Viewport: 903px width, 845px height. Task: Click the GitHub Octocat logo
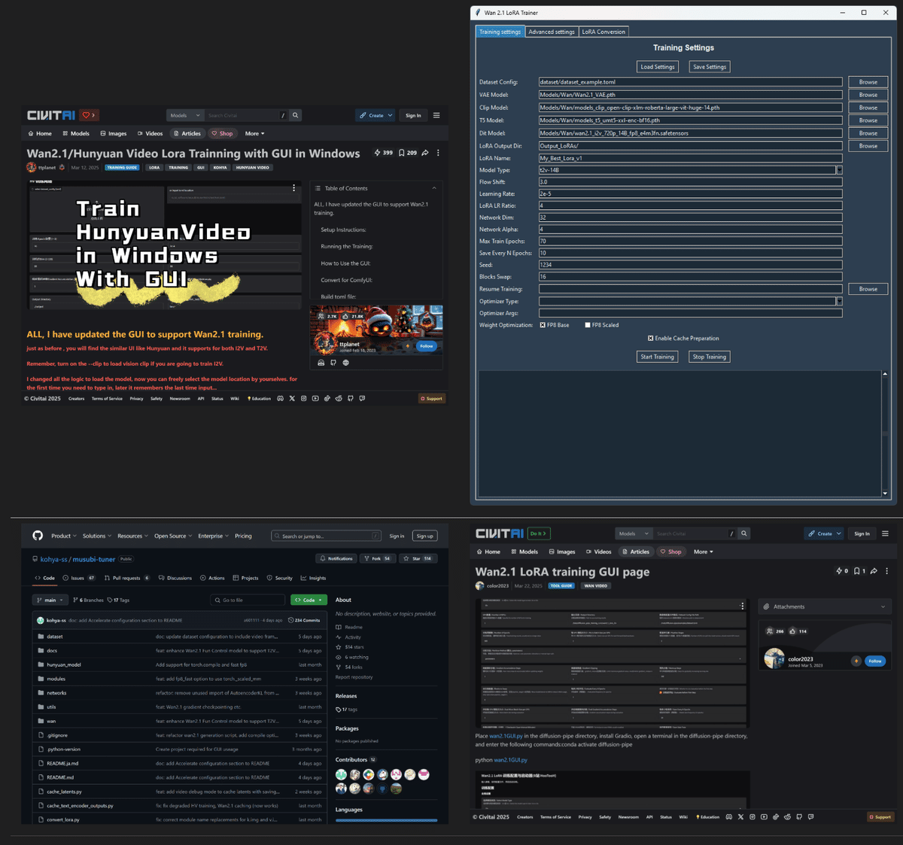coord(38,536)
